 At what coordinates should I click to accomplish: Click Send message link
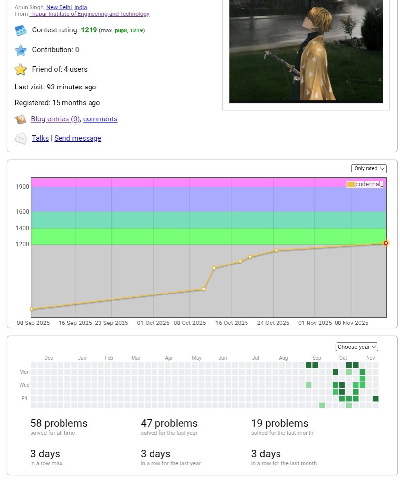pos(78,138)
